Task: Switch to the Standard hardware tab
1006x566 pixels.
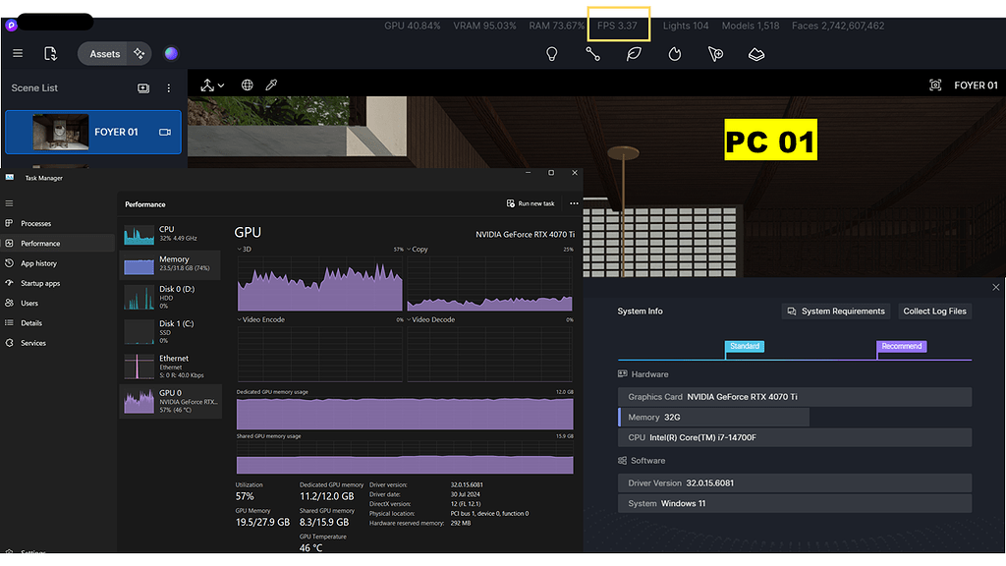Action: tap(745, 347)
